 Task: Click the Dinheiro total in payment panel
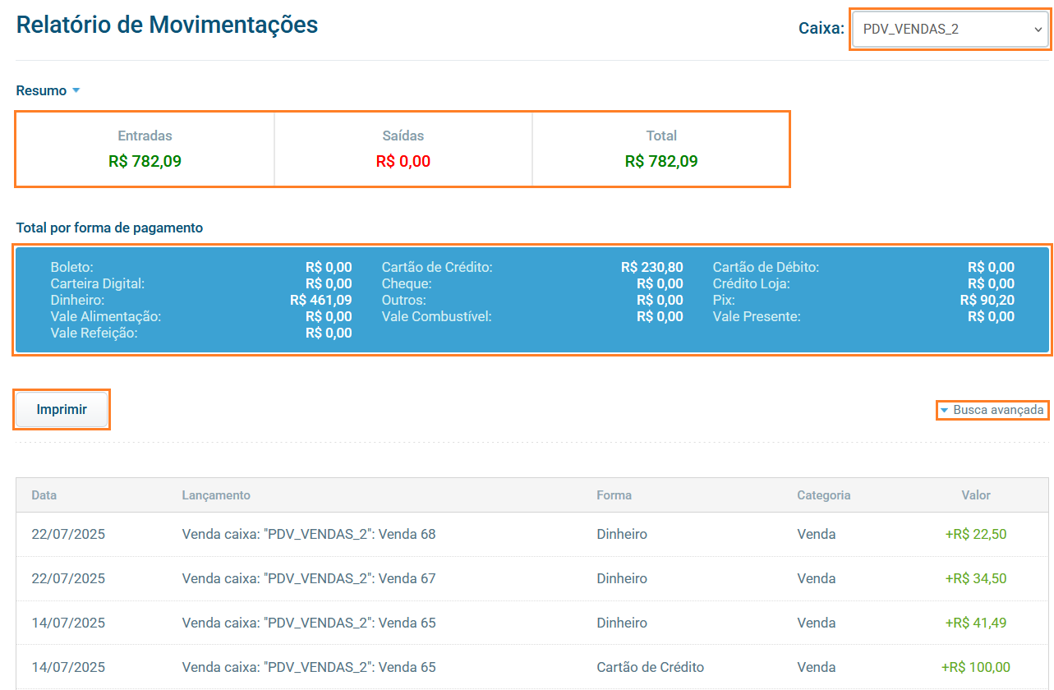[x=320, y=301]
